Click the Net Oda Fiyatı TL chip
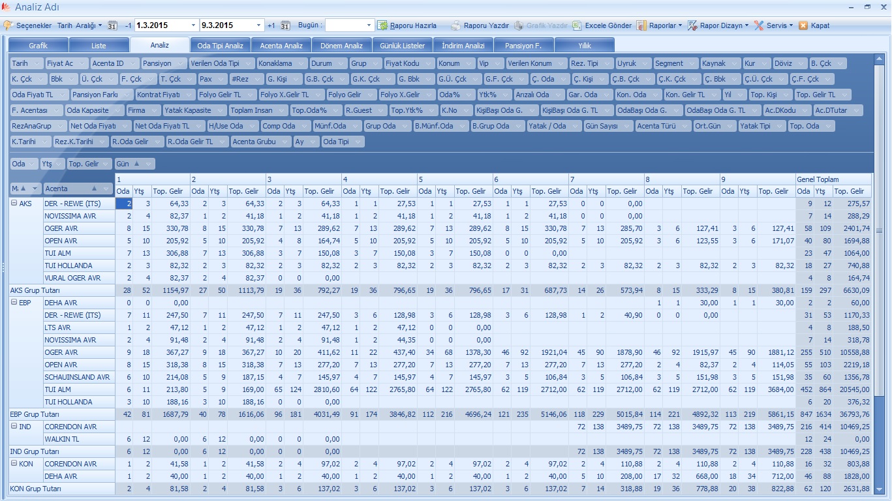Viewport: 892px width, 501px height. (168, 126)
